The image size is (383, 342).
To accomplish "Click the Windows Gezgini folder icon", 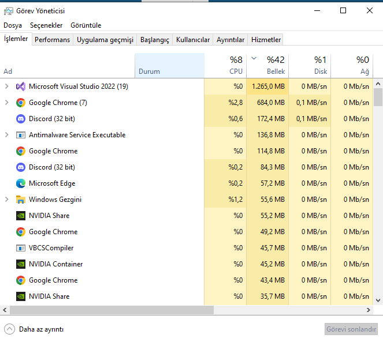I will [21, 200].
